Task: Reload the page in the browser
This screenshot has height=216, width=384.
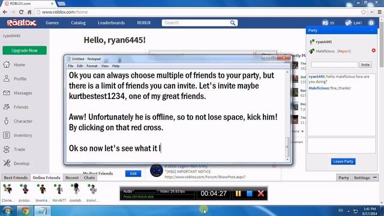Action: [x=21, y=12]
